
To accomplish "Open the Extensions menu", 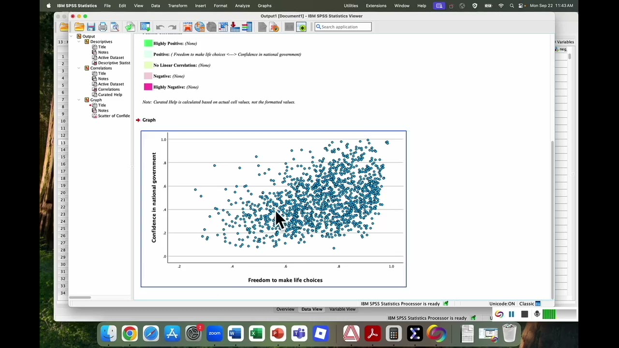I will [x=376, y=5].
